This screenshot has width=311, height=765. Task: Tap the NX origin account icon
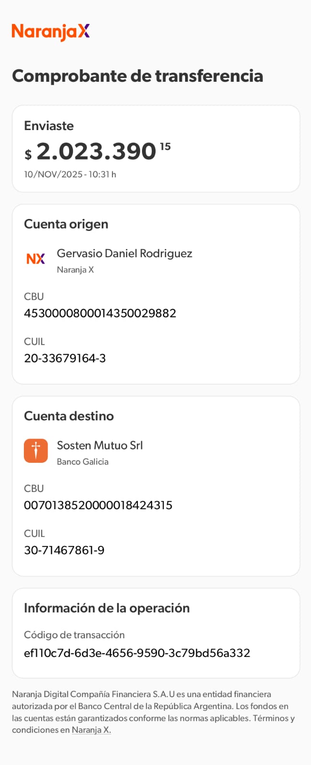point(36,259)
